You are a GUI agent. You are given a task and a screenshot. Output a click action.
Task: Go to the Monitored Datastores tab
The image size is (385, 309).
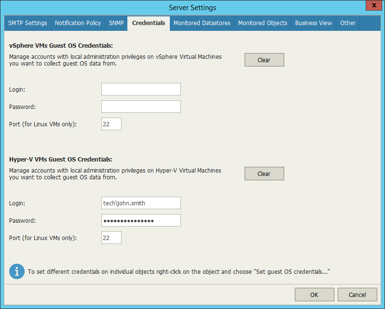202,23
